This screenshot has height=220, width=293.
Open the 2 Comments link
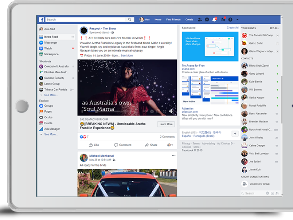tap(167, 137)
